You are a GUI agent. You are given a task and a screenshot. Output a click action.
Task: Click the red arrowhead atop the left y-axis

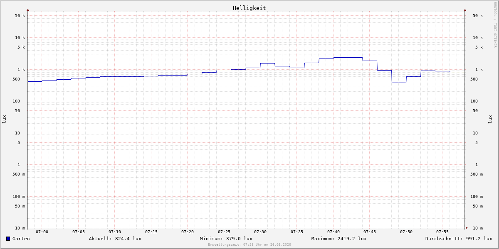tap(28, 10)
